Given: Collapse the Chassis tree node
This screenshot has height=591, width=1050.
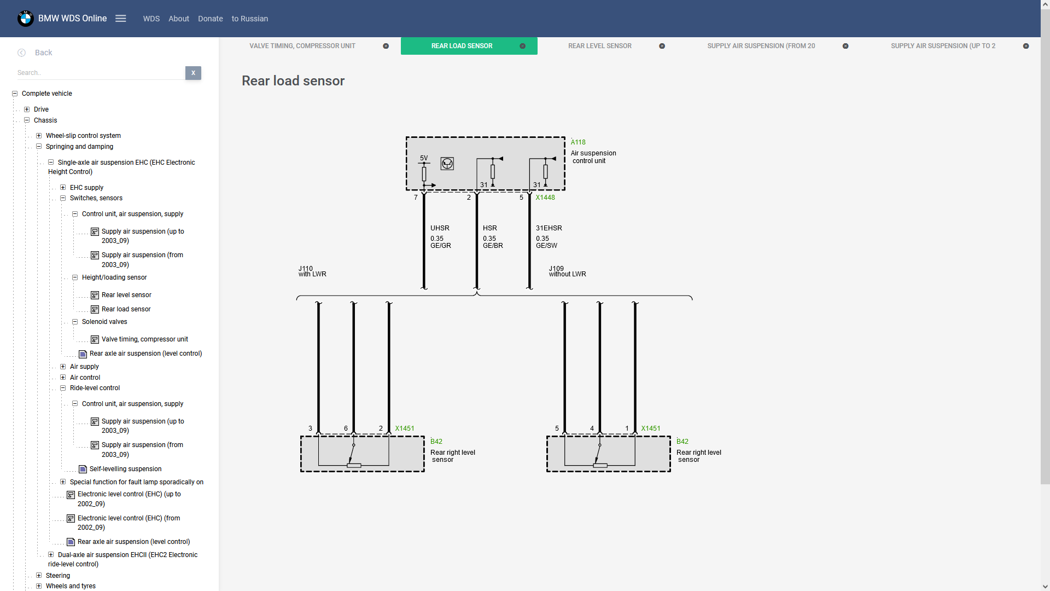Looking at the screenshot, I should tap(27, 120).
